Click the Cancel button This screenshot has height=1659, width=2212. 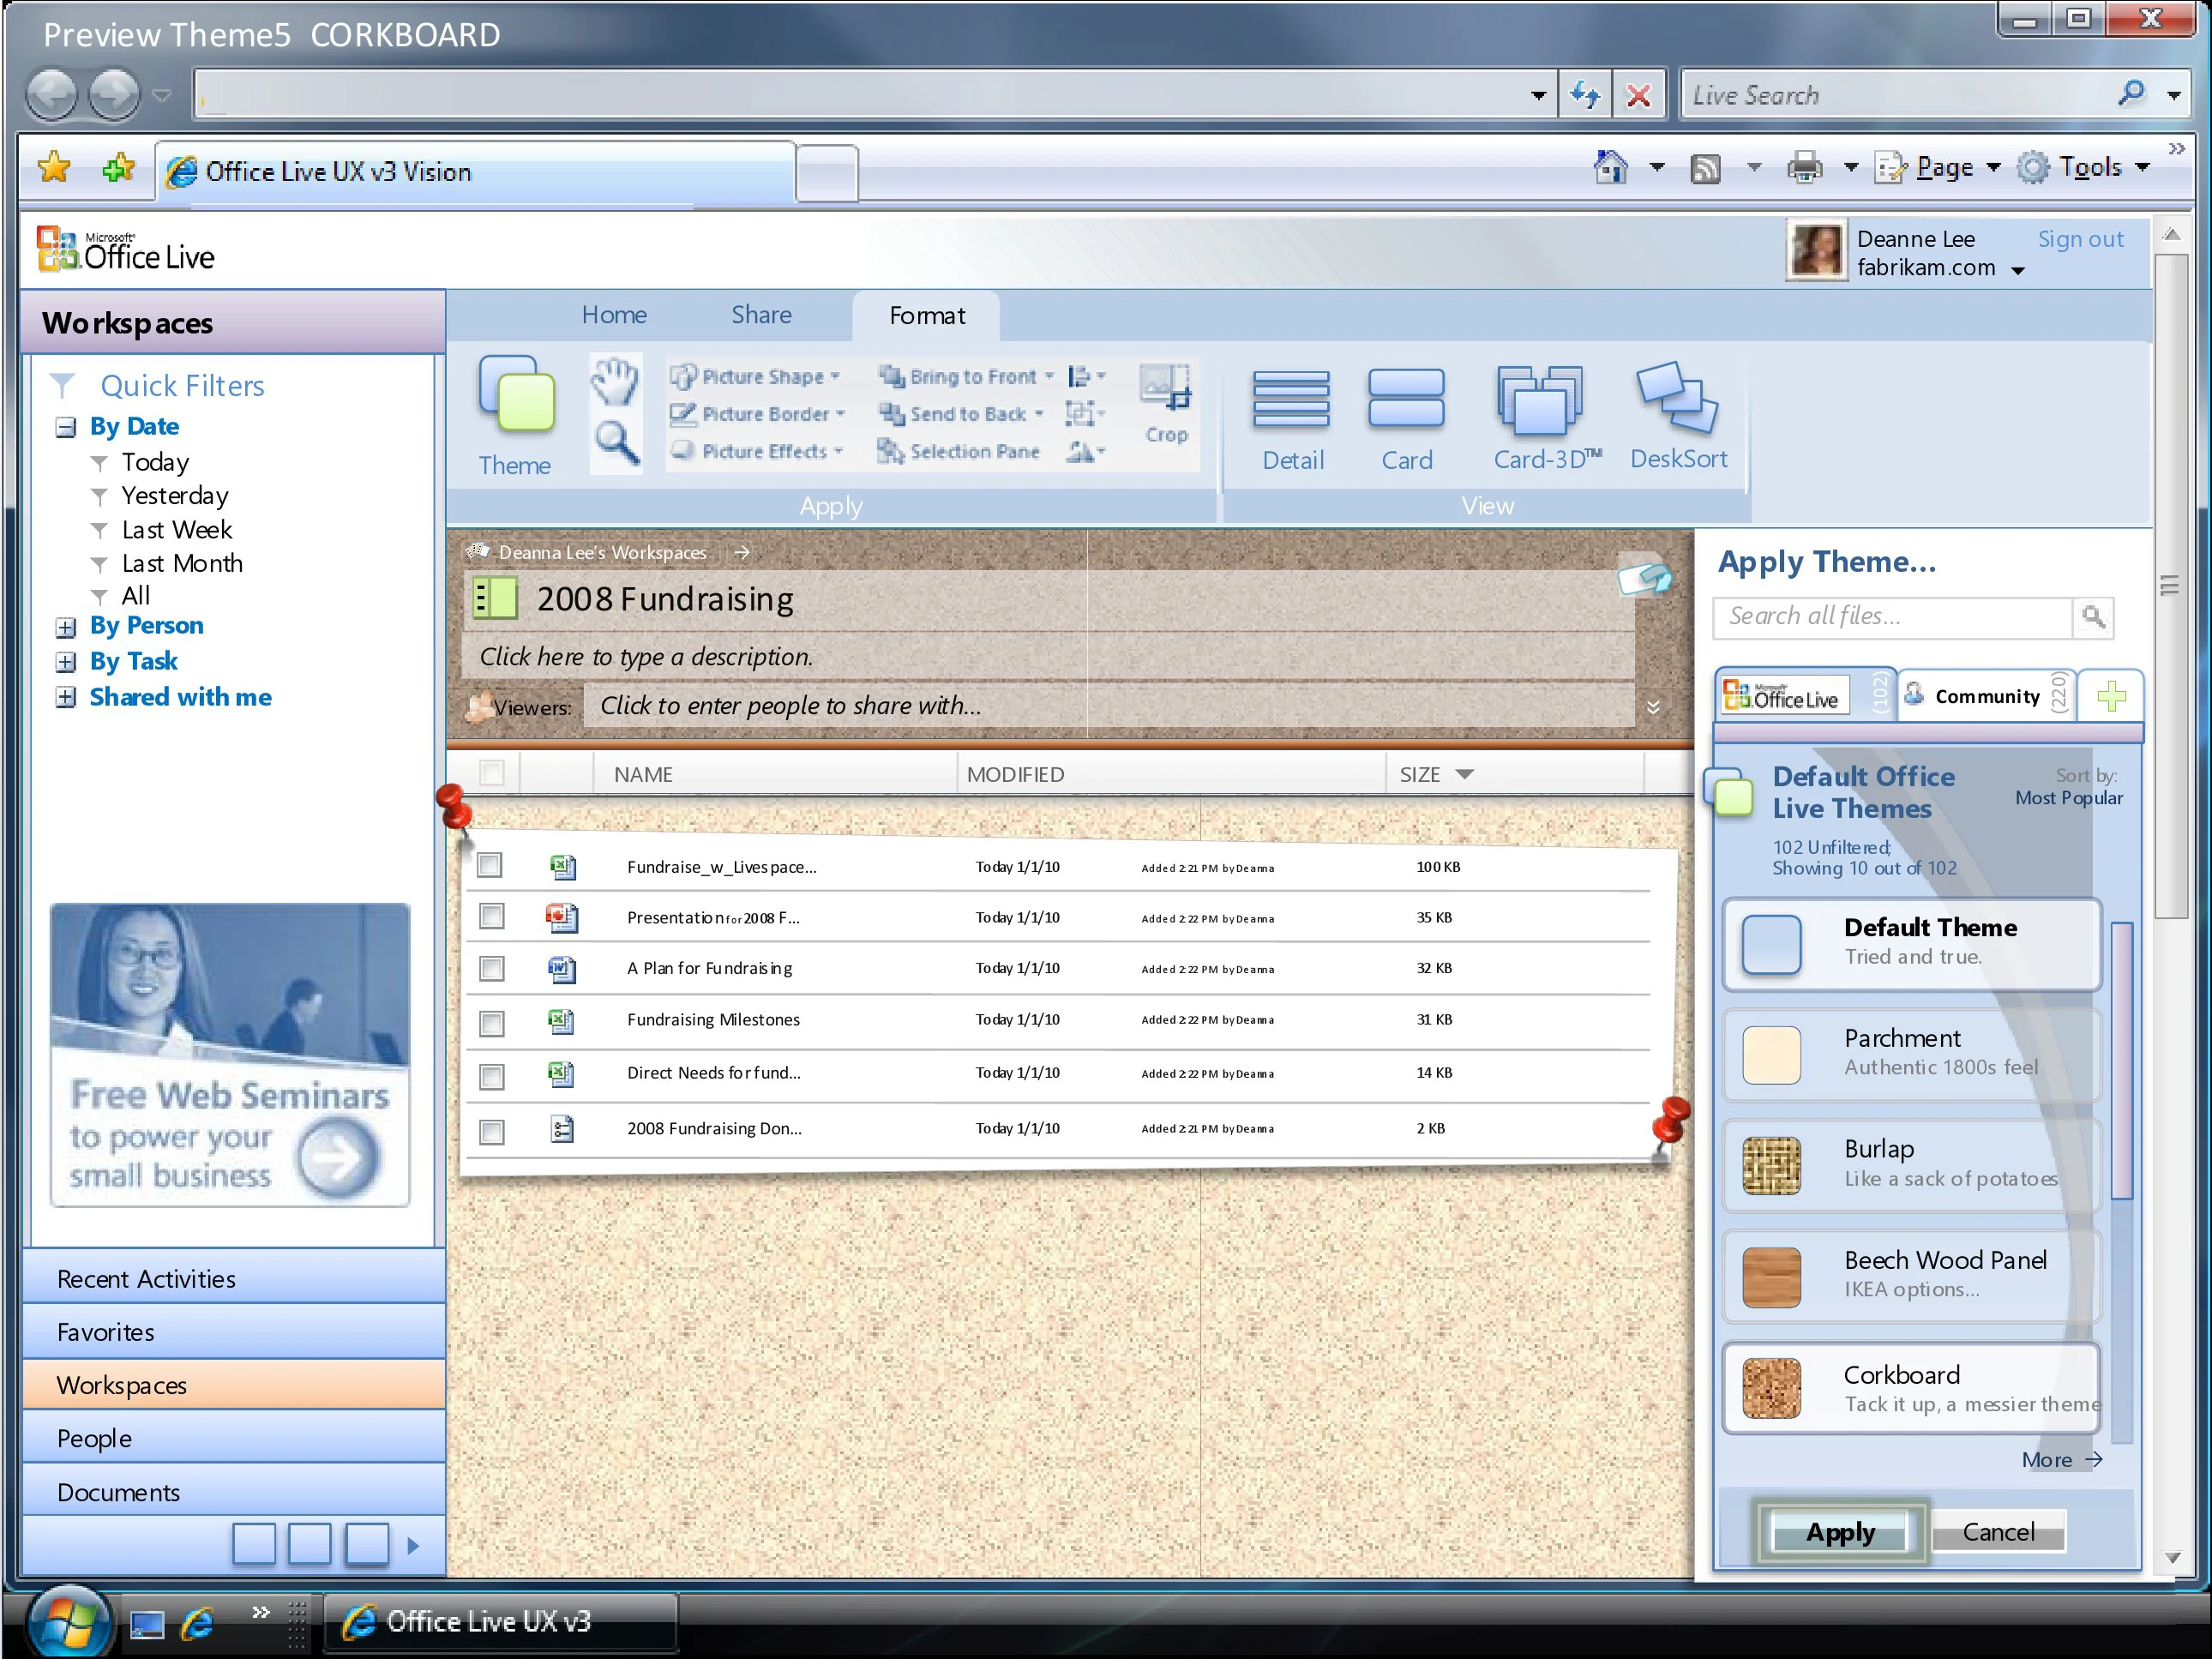click(x=1998, y=1532)
